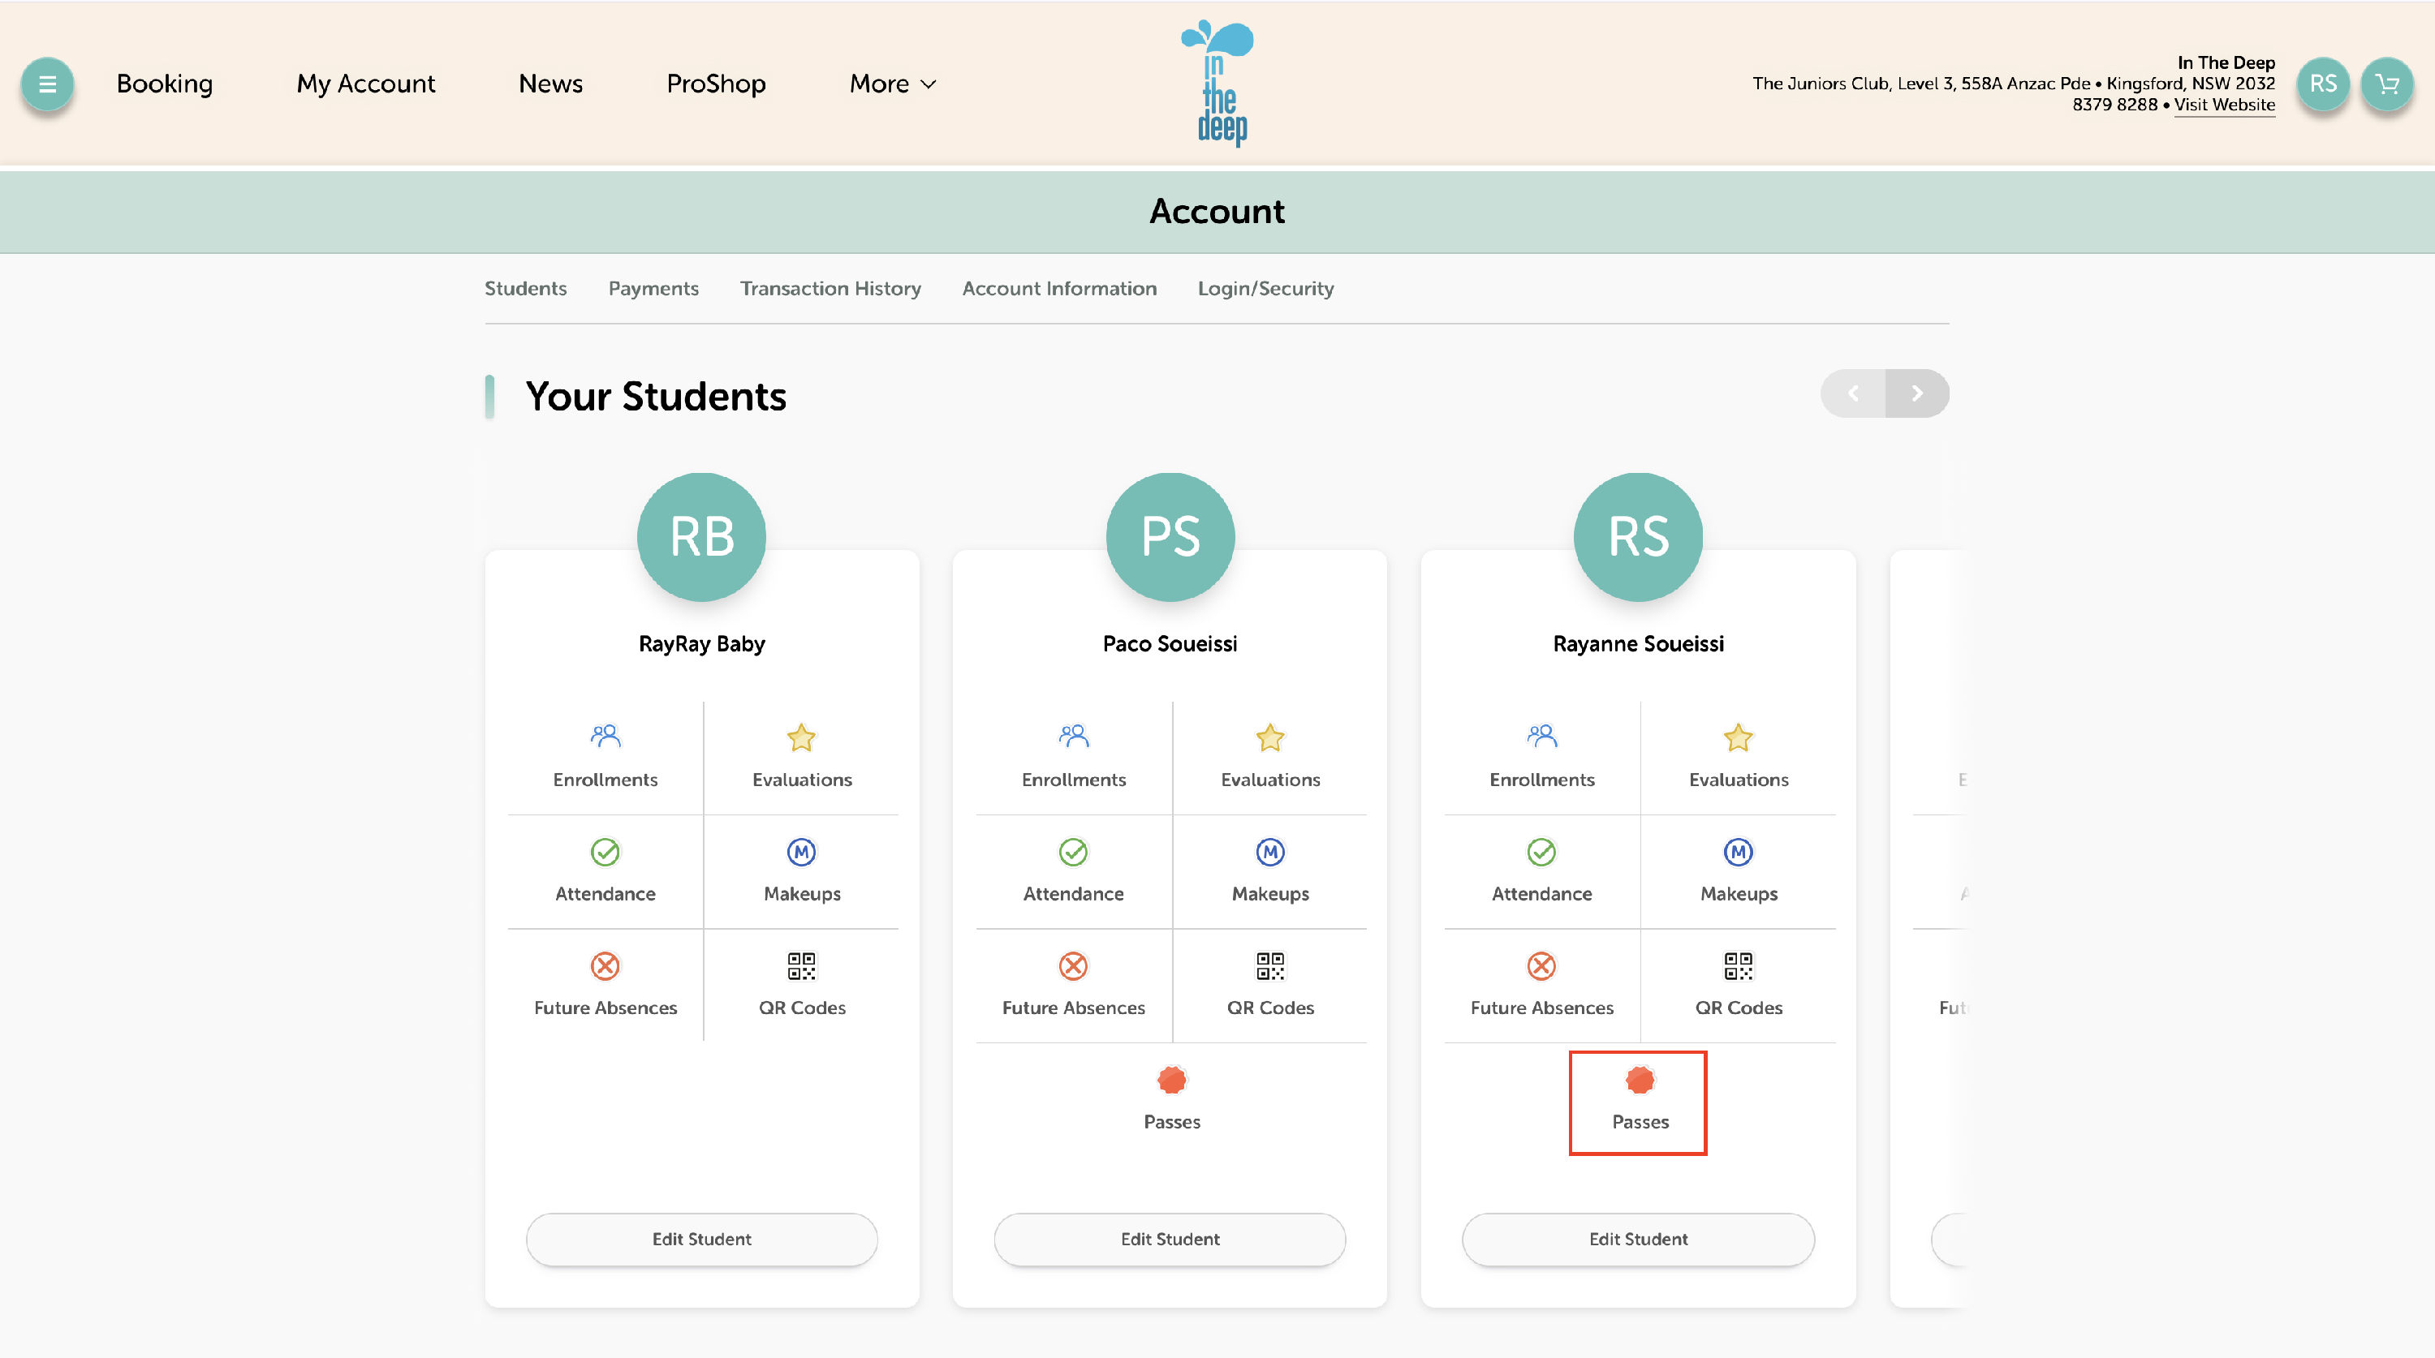View Future Absences for Paco Soueissi

[x=1073, y=984]
